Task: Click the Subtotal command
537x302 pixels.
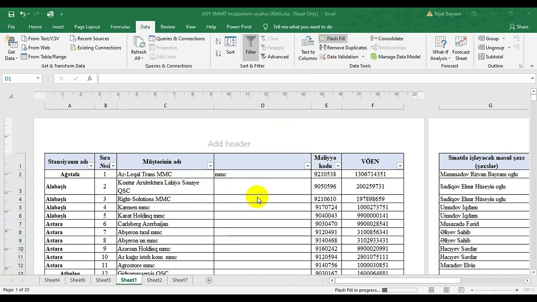Action: pyautogui.click(x=490, y=57)
